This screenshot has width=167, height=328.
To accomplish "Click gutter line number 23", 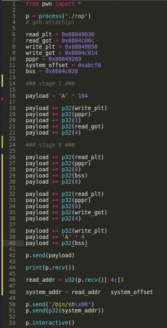I will point(12,139).
